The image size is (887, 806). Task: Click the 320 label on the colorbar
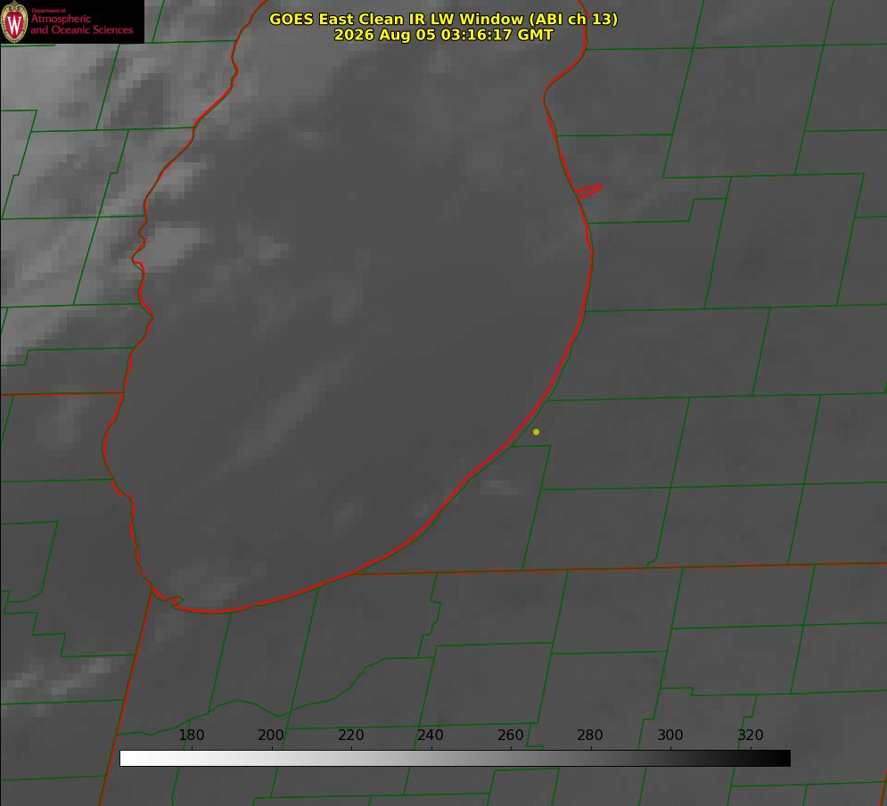[751, 735]
